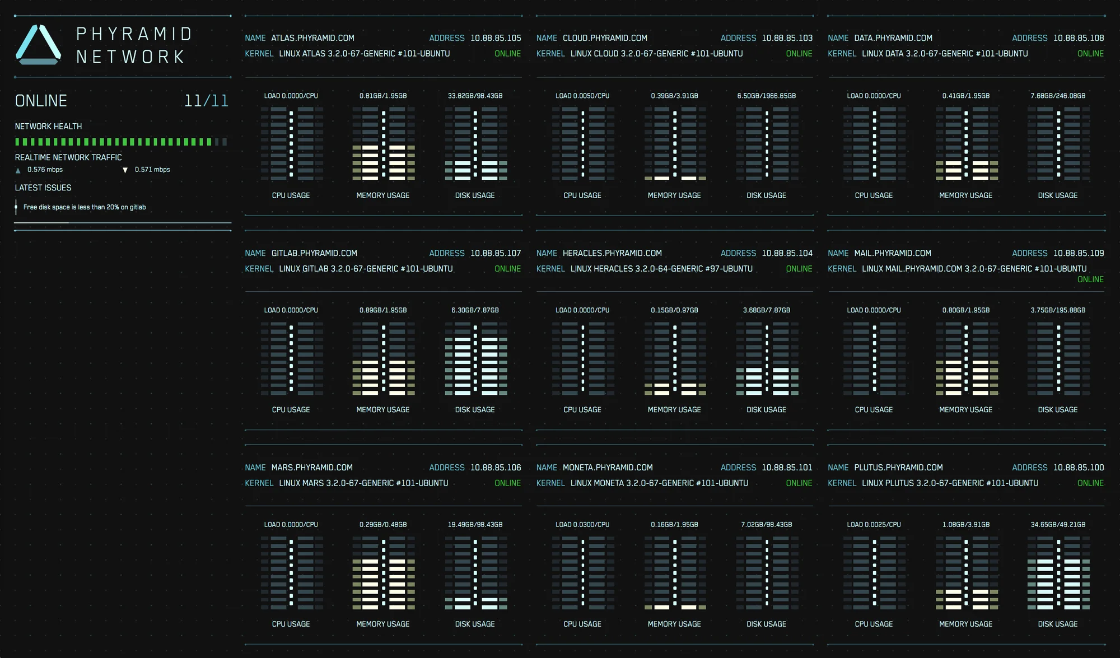Screen dimensions: 1120x658
Task: Click the 11/11 online counter
Action: tap(206, 101)
